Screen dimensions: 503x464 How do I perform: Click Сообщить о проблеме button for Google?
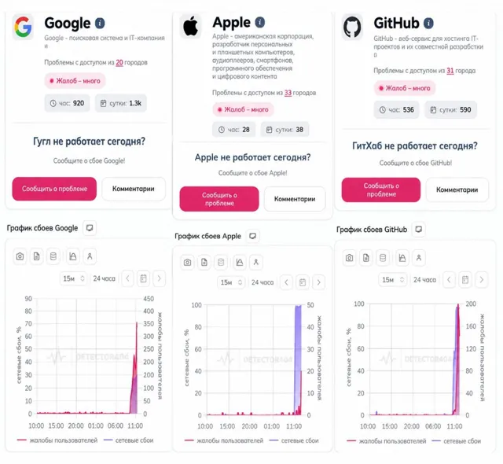[54, 189]
